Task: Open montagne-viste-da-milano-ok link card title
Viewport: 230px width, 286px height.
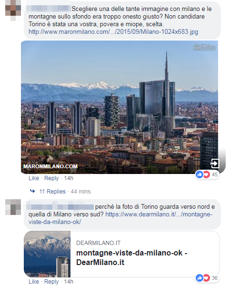Action: pos(132,257)
